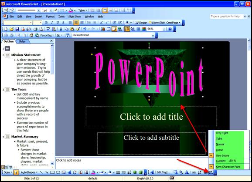Open Microsoft Office Help question mark icon
252x182 pixels.
pos(170,29)
